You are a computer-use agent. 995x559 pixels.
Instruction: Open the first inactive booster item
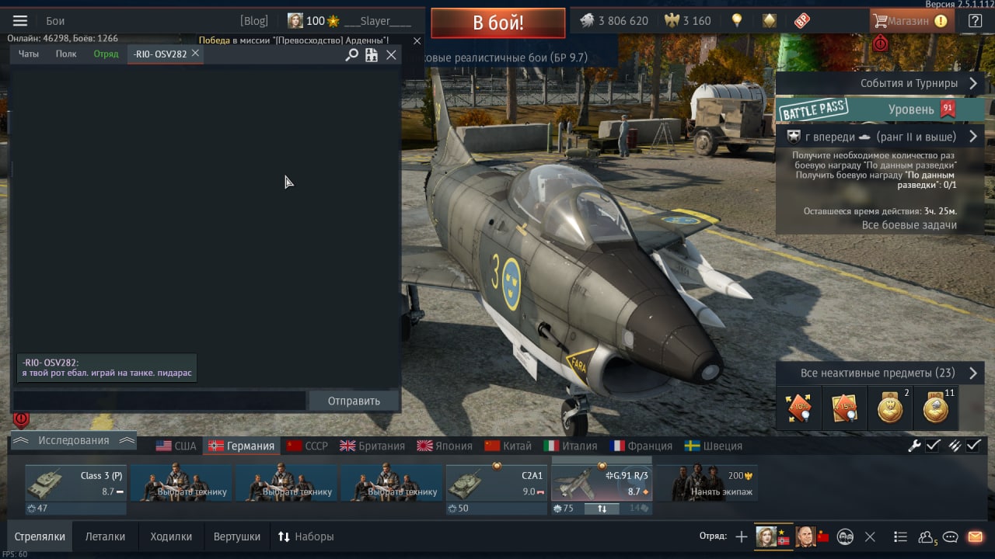click(800, 408)
